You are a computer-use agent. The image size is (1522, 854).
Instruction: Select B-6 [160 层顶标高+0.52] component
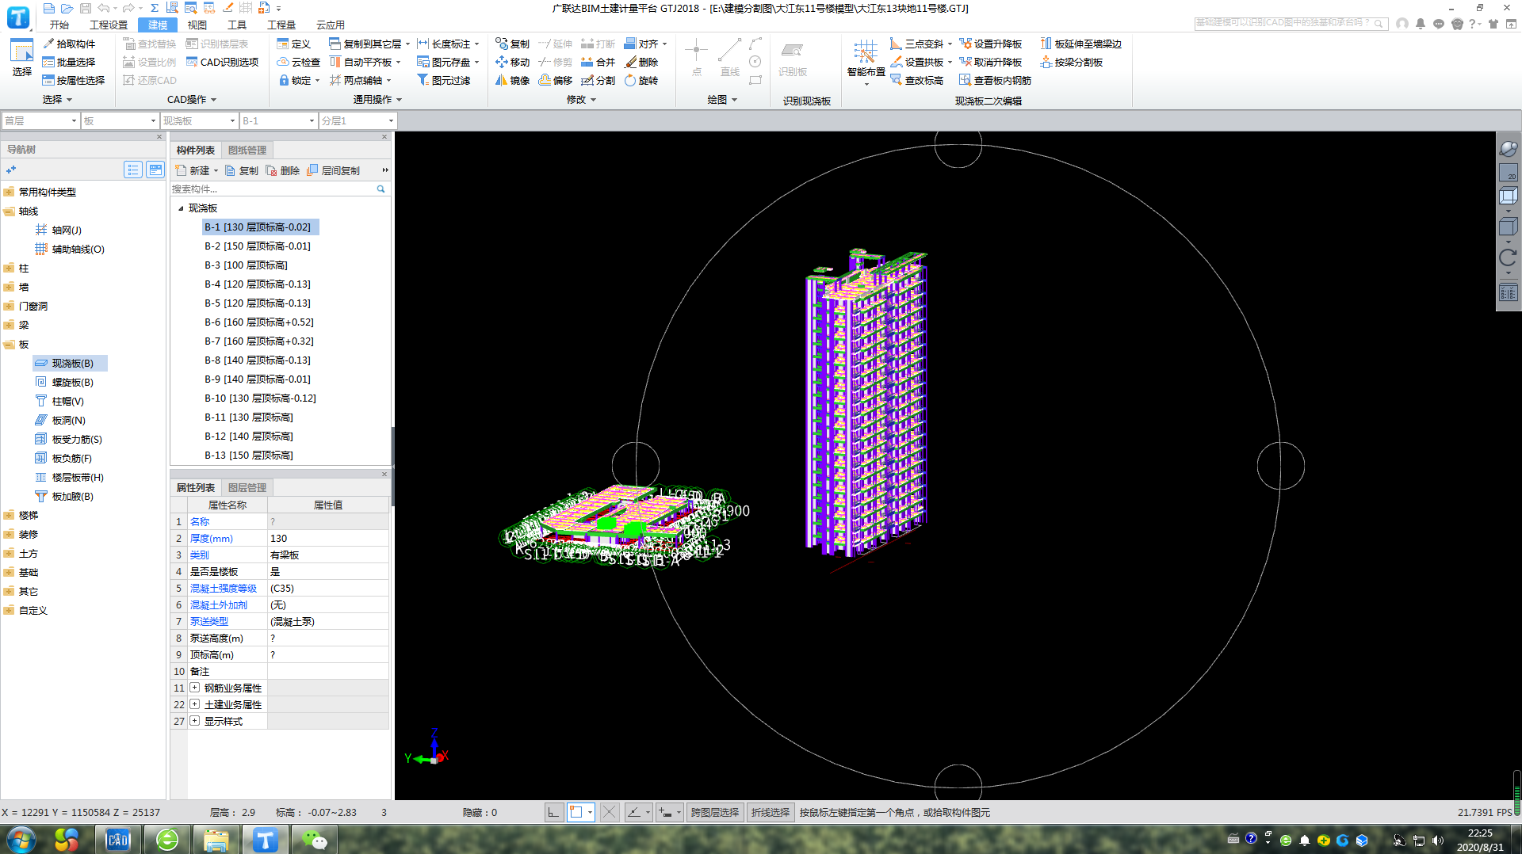(259, 322)
